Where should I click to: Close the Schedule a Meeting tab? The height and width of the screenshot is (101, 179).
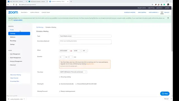point(68,1)
